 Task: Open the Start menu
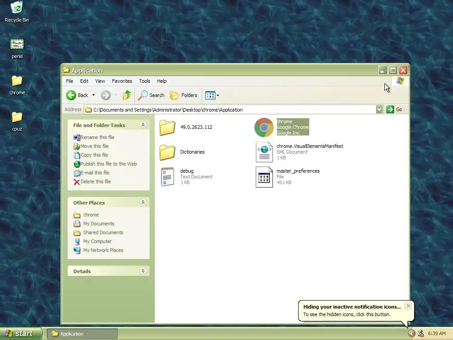pos(20,333)
